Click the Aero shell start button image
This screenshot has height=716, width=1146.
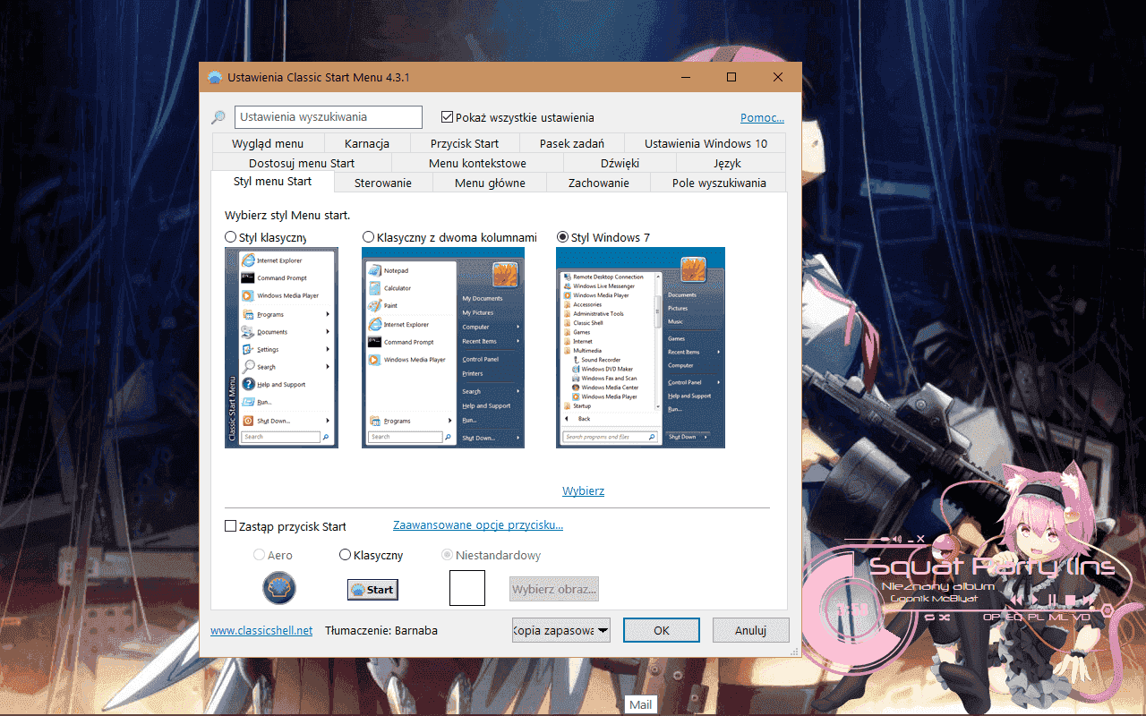coord(279,588)
